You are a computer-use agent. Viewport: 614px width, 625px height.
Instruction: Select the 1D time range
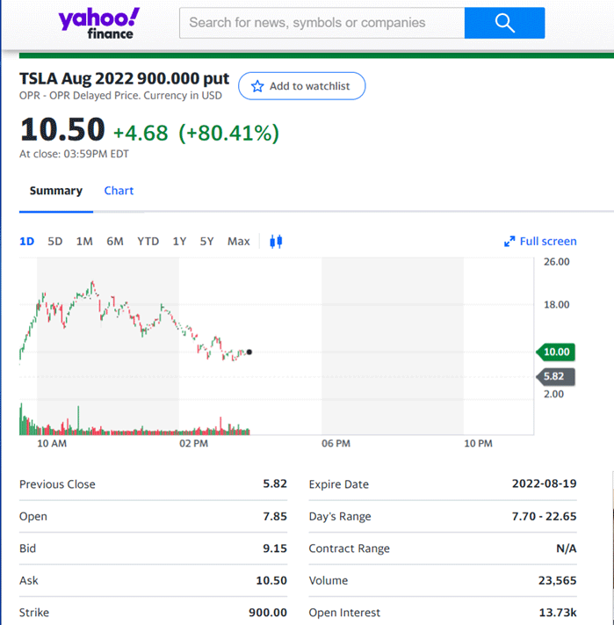27,241
